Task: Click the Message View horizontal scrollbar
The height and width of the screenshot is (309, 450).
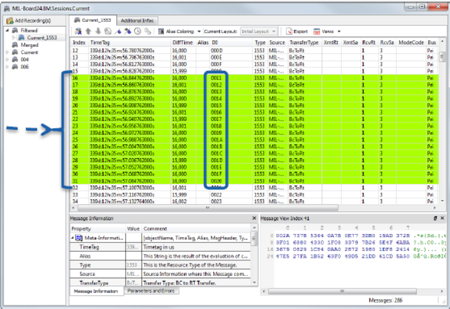Action: 342,291
